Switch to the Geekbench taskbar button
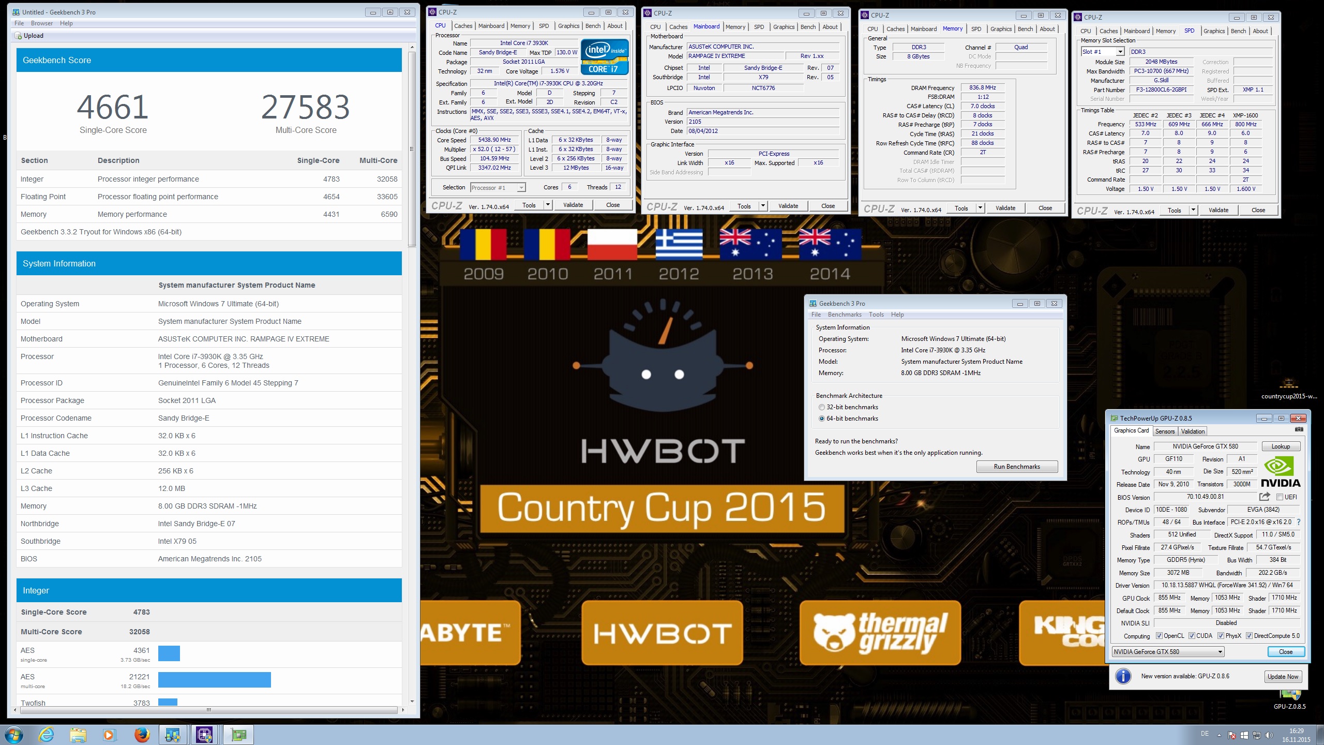The height and width of the screenshot is (745, 1324). (173, 735)
